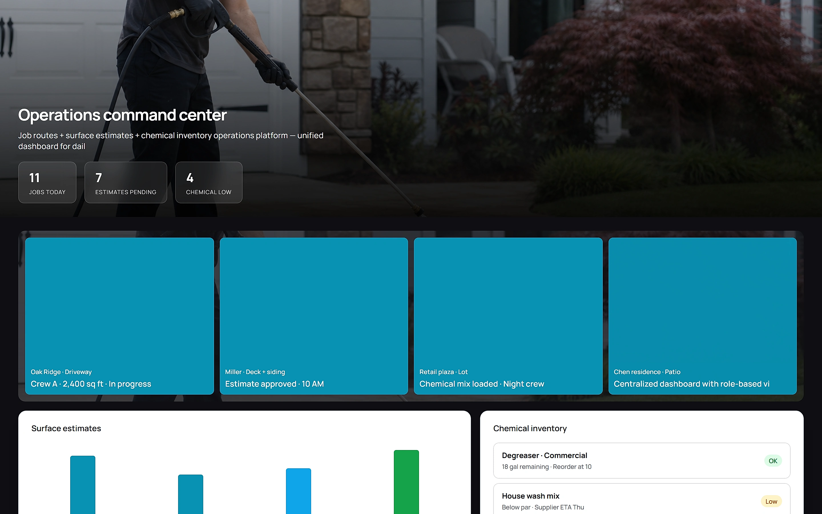Click 'Below par · Supplier ETA Thu' text
Screen dimensions: 822x514
[x=543, y=507]
